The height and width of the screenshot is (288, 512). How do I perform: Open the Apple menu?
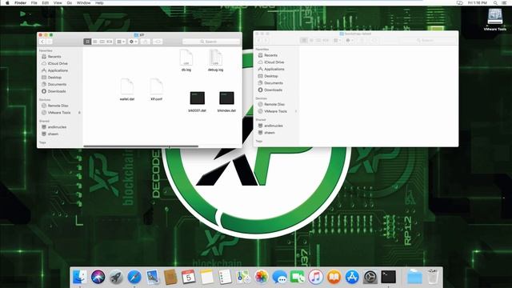[7, 2]
